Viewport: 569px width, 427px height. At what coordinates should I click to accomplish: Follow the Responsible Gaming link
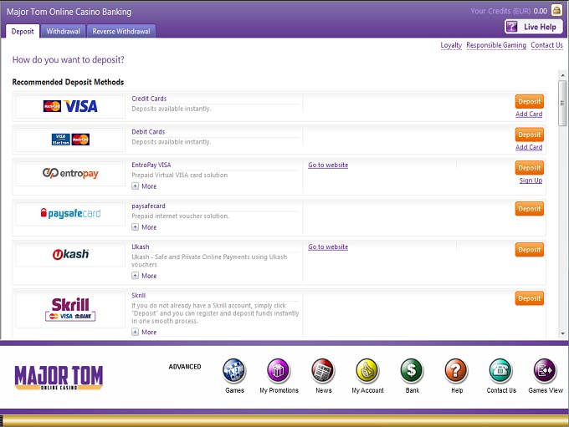point(496,45)
